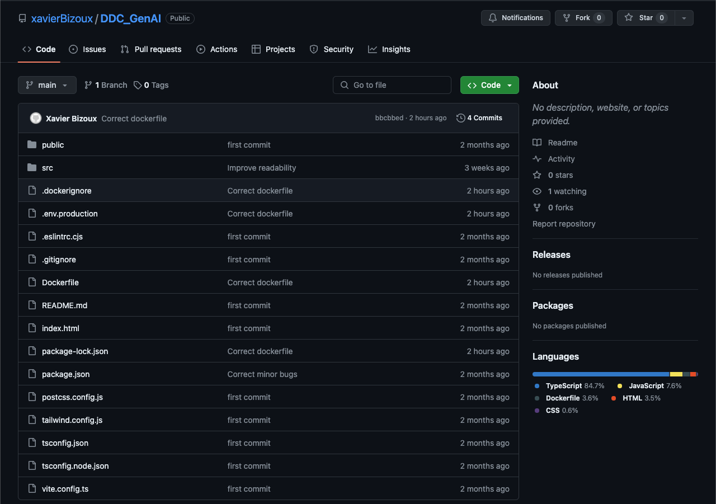Select the Dockerfile file icon

[x=32, y=282]
